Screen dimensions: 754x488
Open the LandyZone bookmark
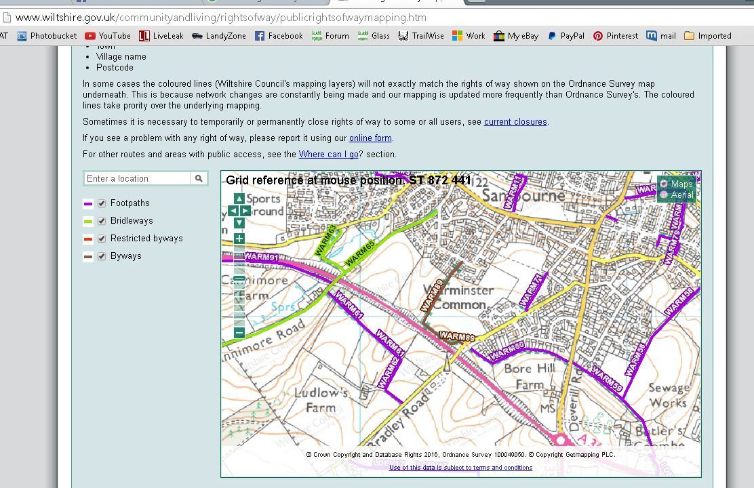[x=219, y=35]
